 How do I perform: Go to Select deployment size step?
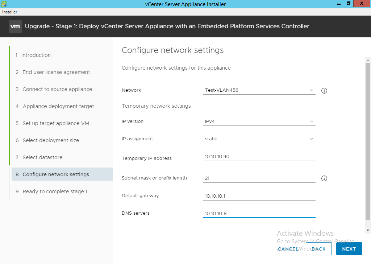(47, 140)
